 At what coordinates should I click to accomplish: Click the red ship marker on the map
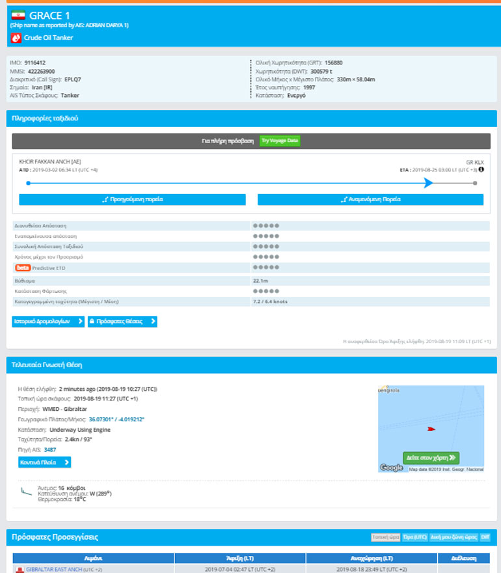431,428
